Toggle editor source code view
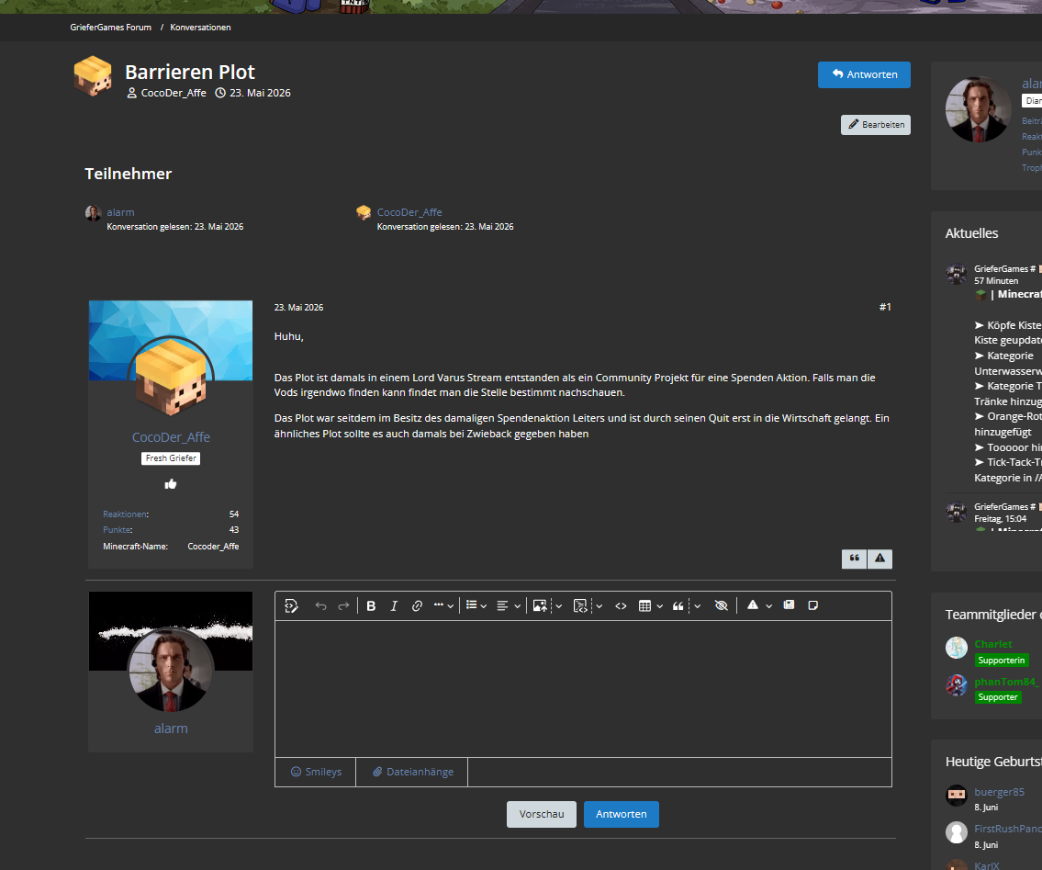Image resolution: width=1042 pixels, height=870 pixels. (x=291, y=606)
